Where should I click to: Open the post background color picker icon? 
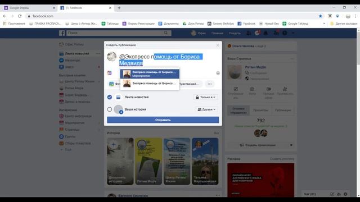110,73
